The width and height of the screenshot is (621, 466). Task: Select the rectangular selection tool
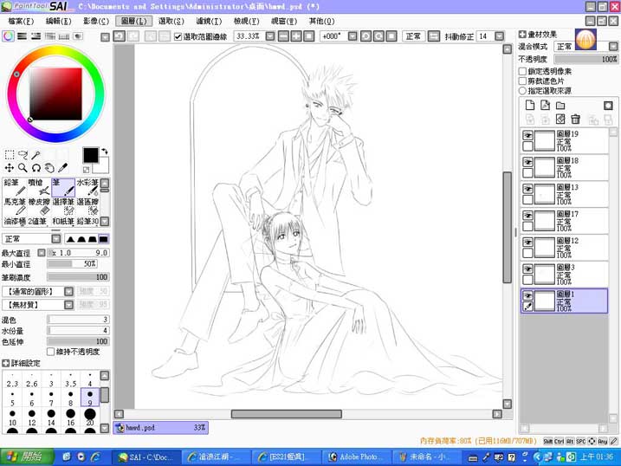(x=10, y=154)
